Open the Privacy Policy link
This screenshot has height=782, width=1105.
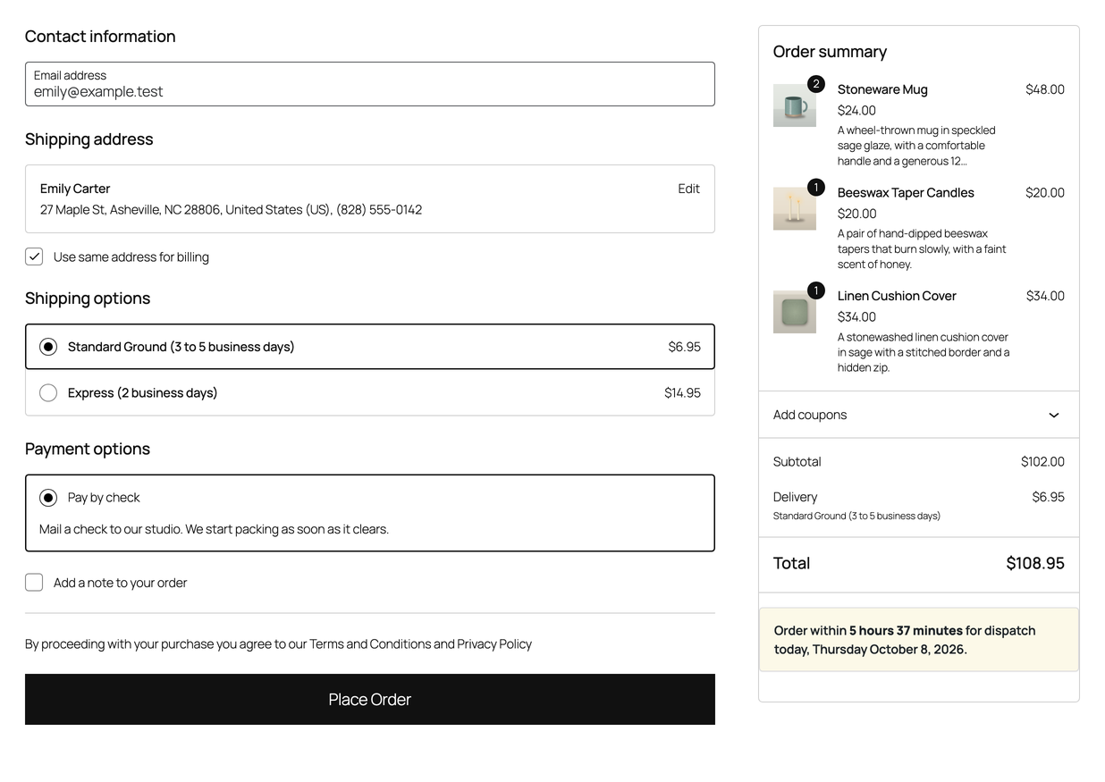pyautogui.click(x=494, y=644)
